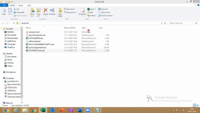Switch to the Share ribbon tab
The width and height of the screenshot is (200, 113).
pos(21,5)
